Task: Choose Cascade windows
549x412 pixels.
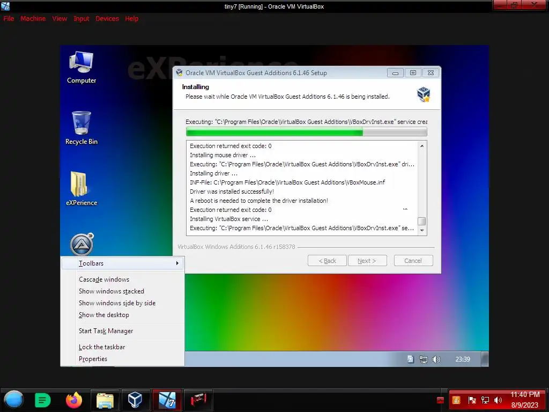Action: pos(123,279)
